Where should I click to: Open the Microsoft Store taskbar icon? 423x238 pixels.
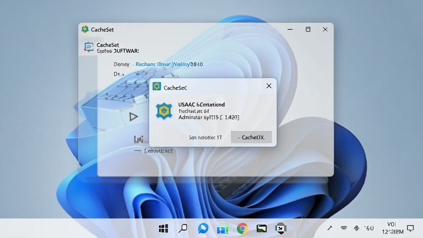point(223,228)
